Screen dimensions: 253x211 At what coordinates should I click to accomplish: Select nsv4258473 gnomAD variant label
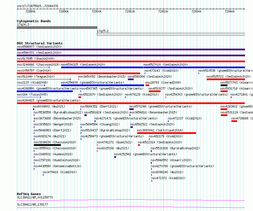112,136
